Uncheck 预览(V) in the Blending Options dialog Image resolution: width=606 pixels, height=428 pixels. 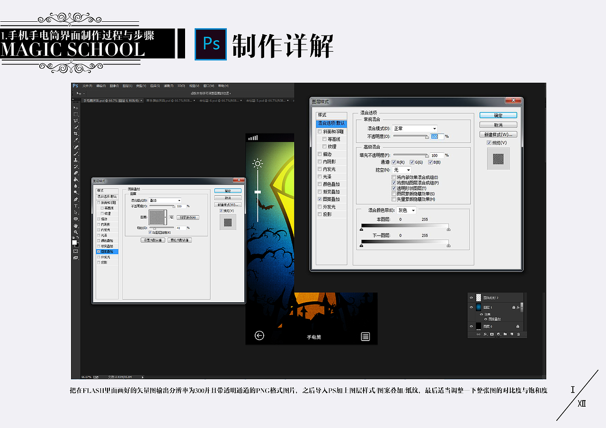(489, 142)
